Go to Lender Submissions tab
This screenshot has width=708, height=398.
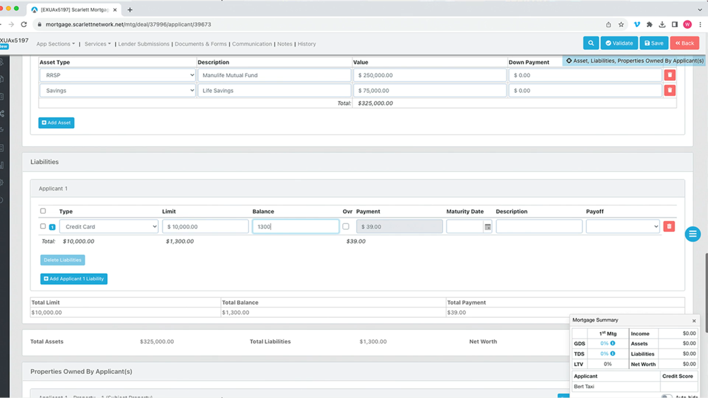click(143, 44)
